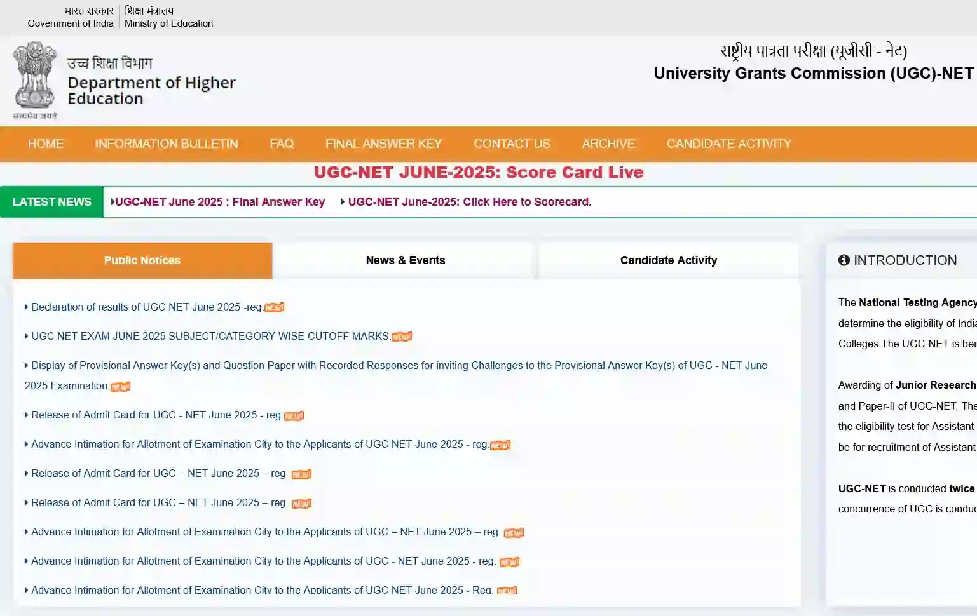The height and width of the screenshot is (616, 977).
Task: Click the Government of India emblem logo
Action: click(x=35, y=80)
